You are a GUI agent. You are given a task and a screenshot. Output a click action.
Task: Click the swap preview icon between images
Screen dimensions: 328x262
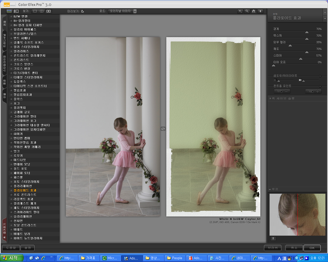click(x=163, y=129)
